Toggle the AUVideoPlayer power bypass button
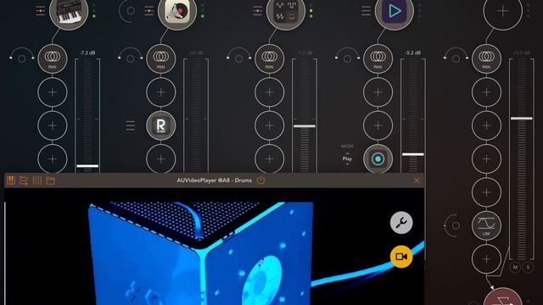Viewport: 543px width, 305px height. pos(260,180)
